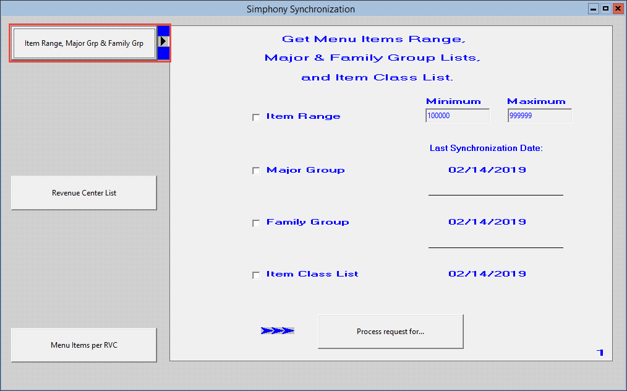Click the Process request for... button
Image resolution: width=627 pixels, height=391 pixels.
tap(390, 332)
